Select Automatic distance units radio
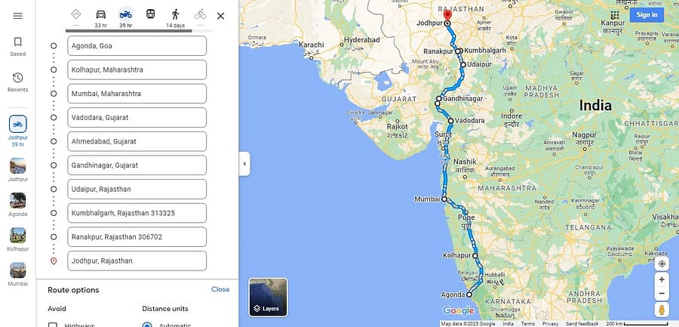The image size is (679, 327). coord(147,325)
